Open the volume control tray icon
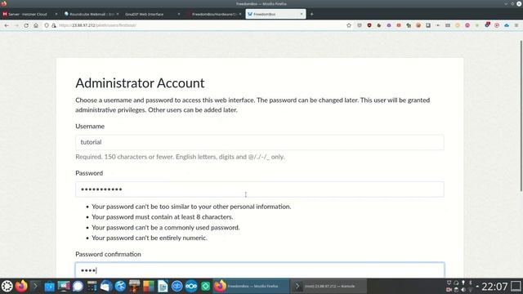This screenshot has width=523, height=294. pos(463,290)
